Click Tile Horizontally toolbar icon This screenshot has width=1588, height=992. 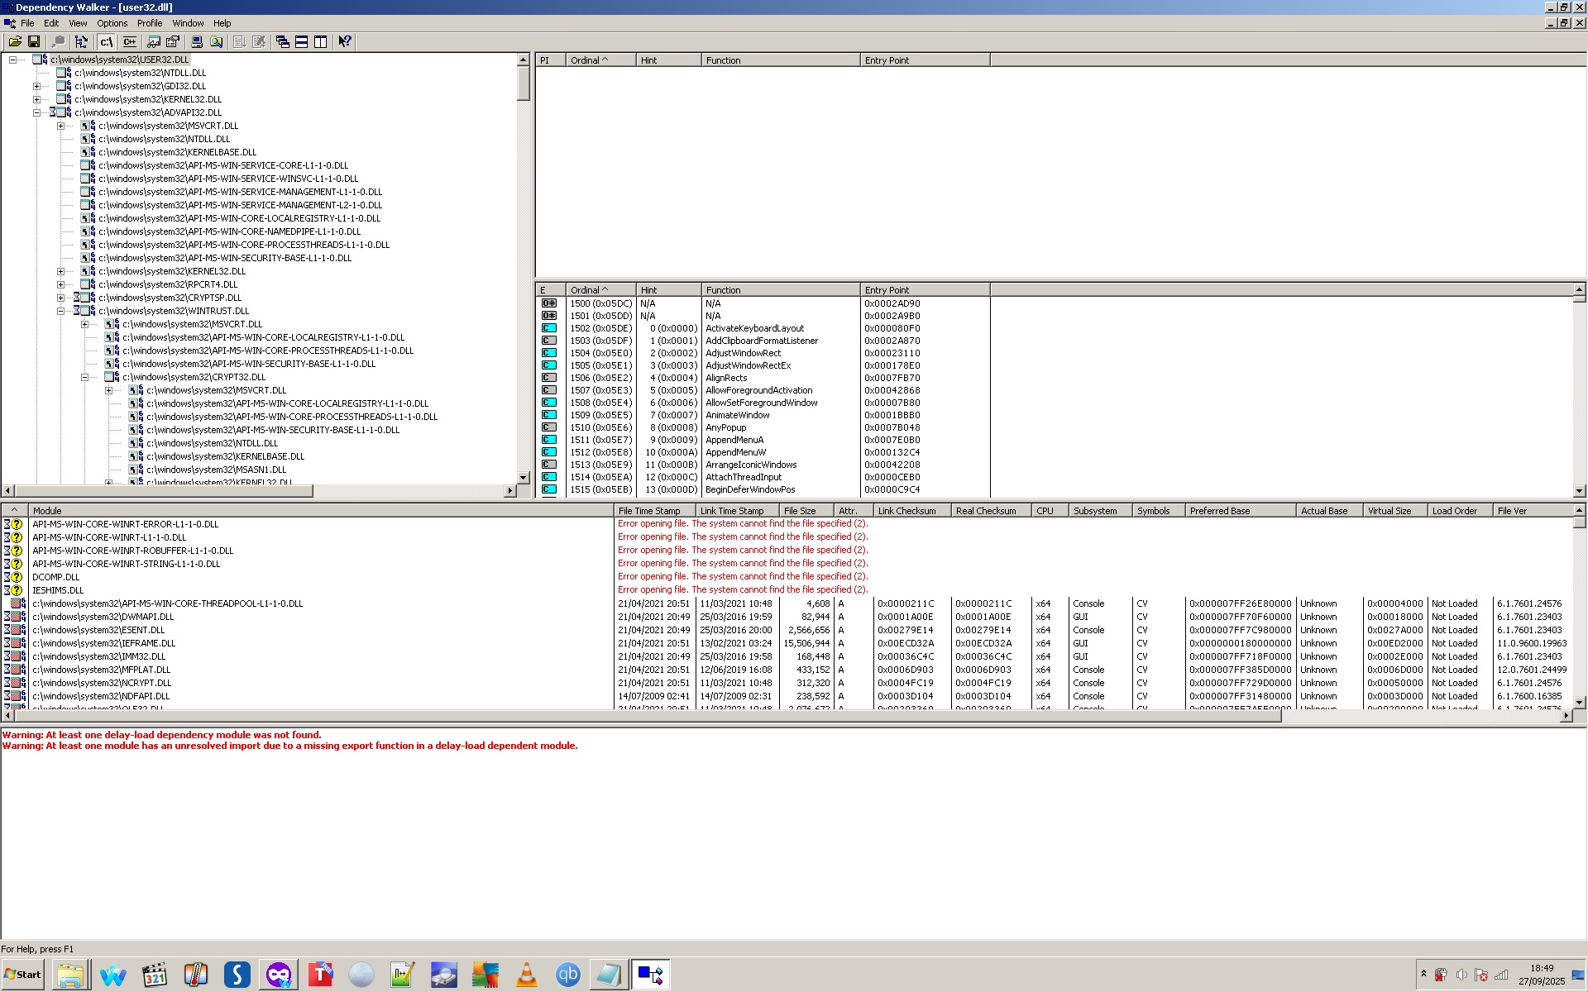tap(302, 41)
